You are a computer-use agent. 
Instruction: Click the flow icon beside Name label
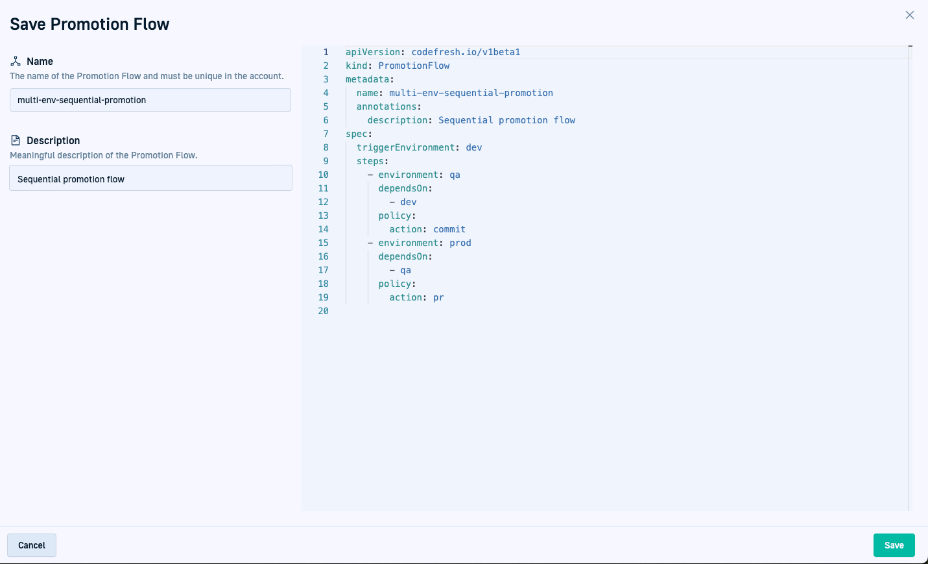(x=16, y=61)
